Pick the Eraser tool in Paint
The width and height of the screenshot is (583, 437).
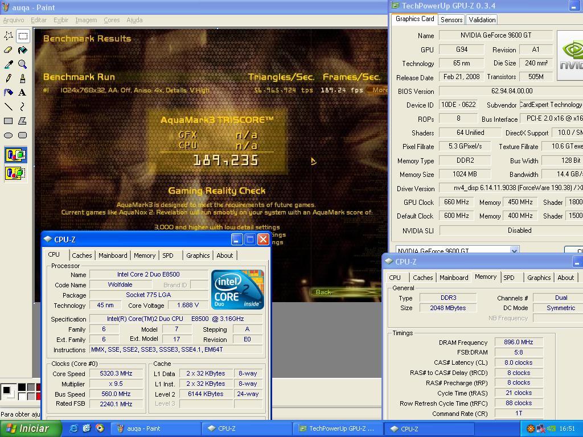9,50
